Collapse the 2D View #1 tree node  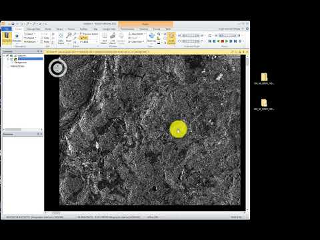coord(4,55)
